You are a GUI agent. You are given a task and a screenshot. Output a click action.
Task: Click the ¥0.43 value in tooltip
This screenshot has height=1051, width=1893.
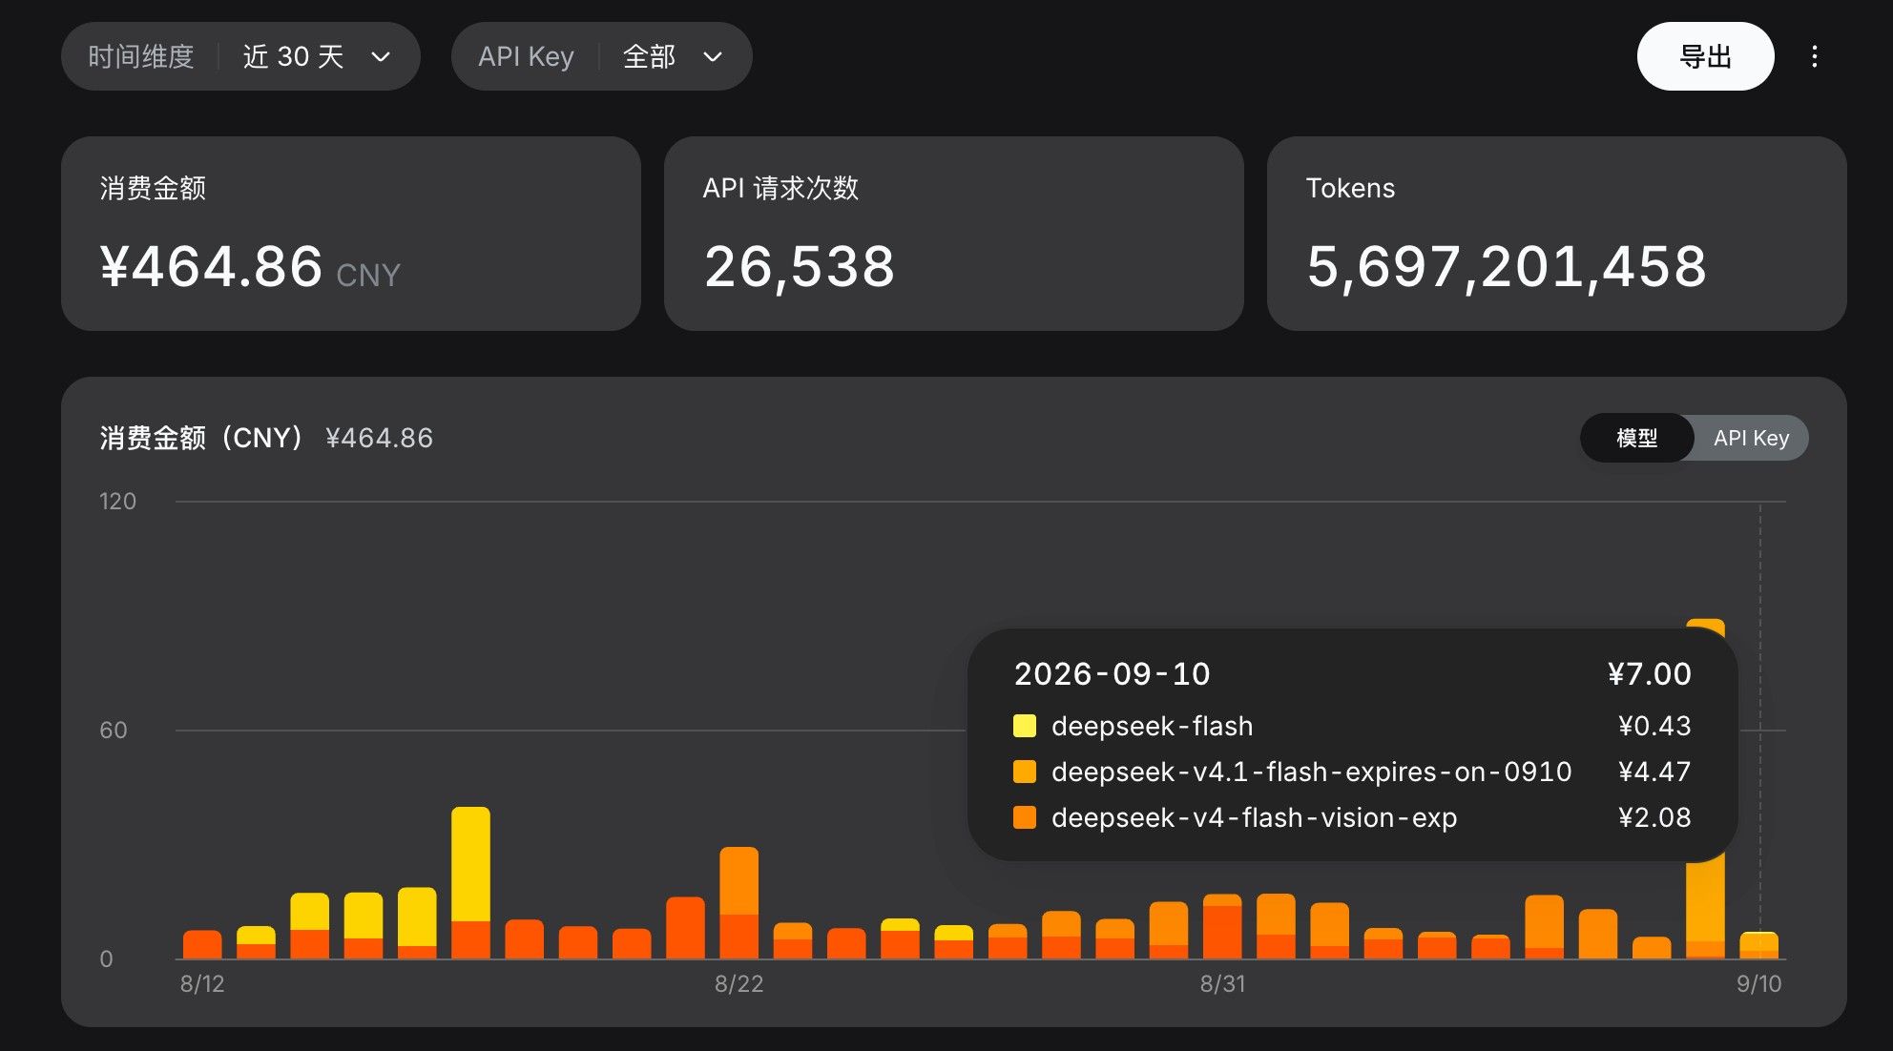click(x=1654, y=726)
